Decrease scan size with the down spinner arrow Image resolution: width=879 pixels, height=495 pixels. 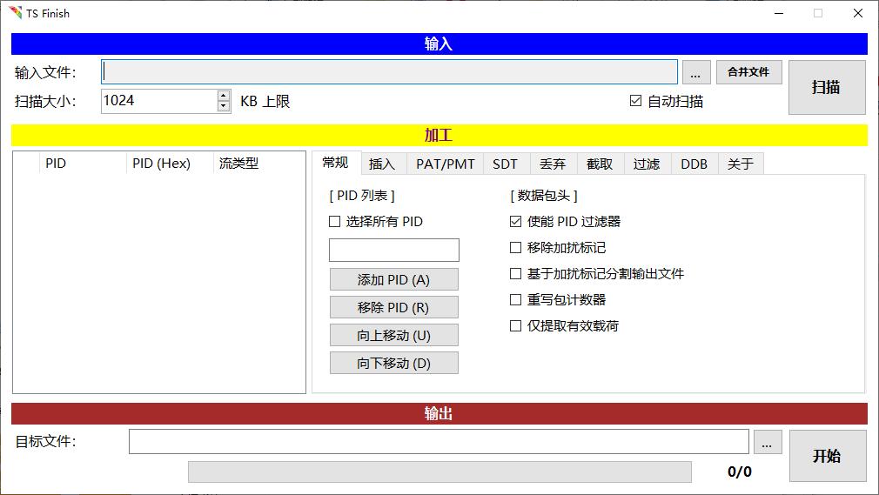(x=224, y=106)
